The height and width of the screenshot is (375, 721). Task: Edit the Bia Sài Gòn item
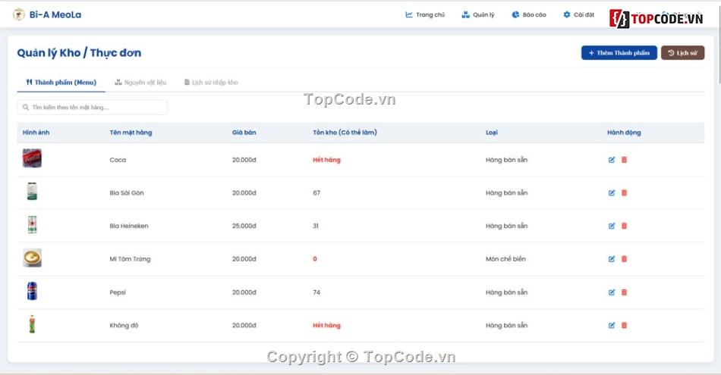coord(612,192)
